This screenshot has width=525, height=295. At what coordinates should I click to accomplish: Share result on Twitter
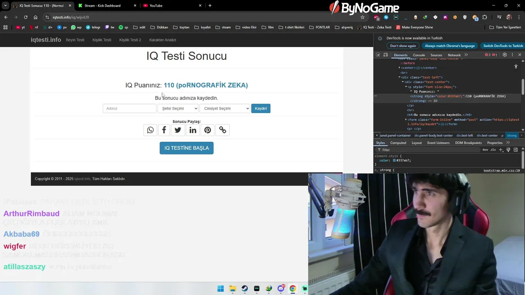pyautogui.click(x=178, y=130)
